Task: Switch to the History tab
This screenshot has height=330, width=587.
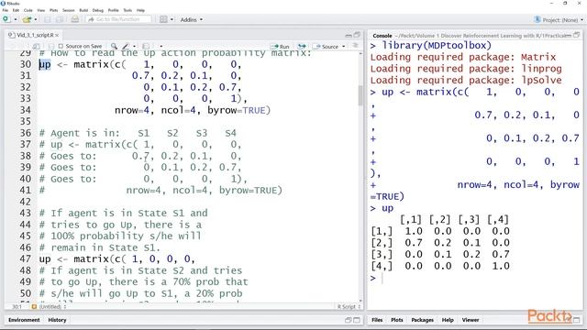Action: click(x=57, y=320)
